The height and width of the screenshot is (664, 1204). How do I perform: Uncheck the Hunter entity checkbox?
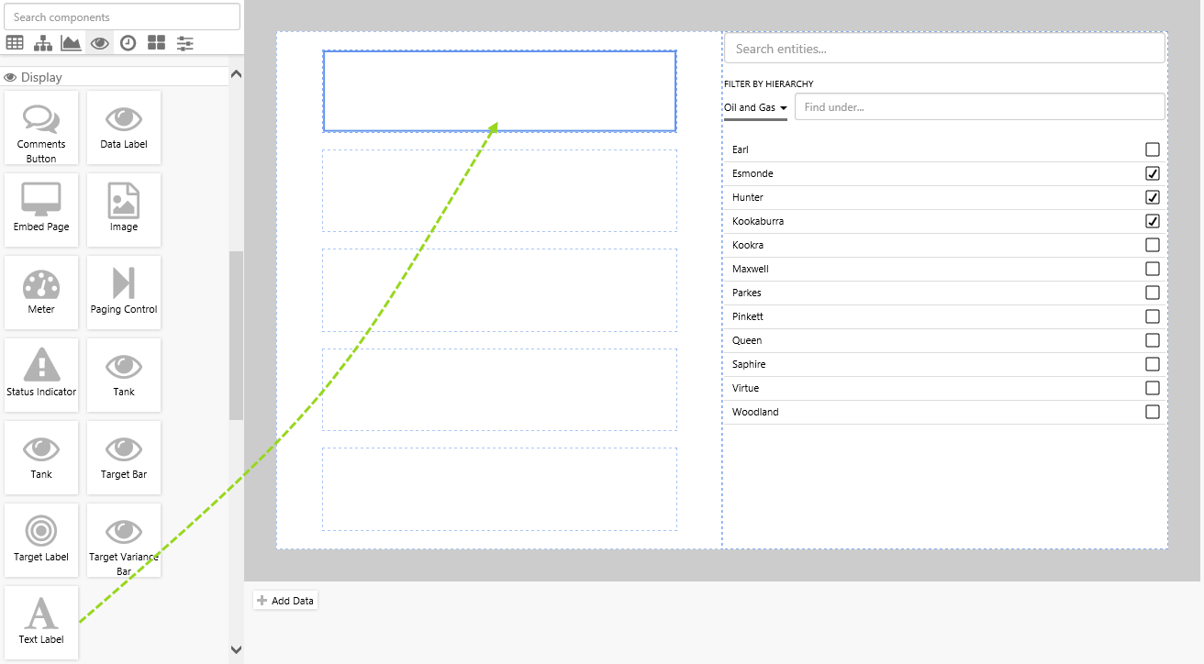(x=1153, y=197)
